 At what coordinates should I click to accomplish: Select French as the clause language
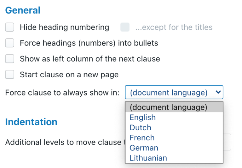tap(142, 138)
